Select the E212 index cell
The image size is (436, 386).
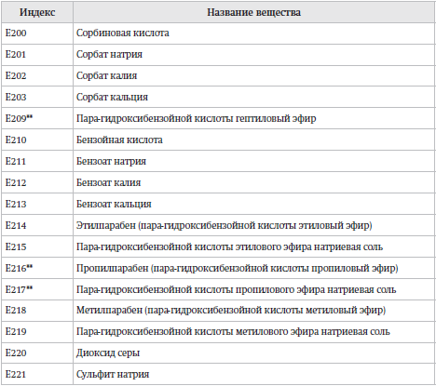37,183
